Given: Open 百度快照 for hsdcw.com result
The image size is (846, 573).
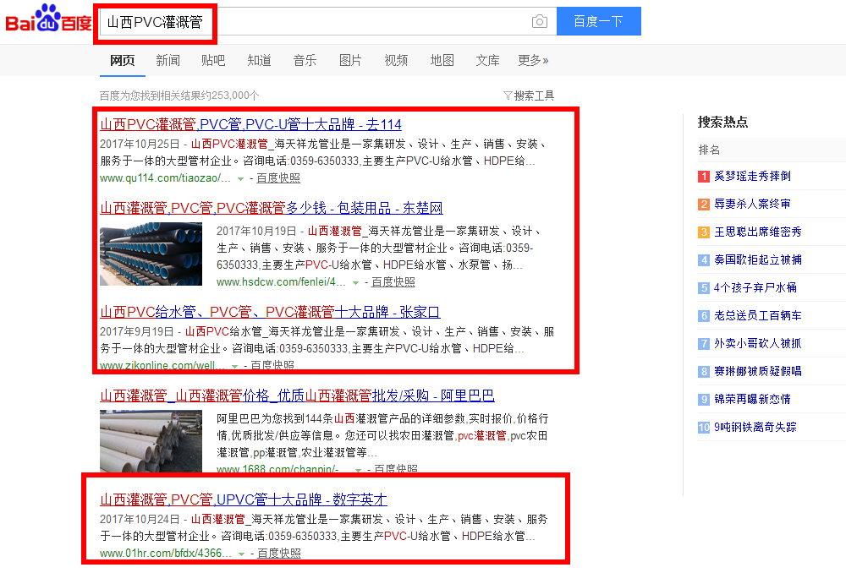Looking at the screenshot, I should [393, 282].
